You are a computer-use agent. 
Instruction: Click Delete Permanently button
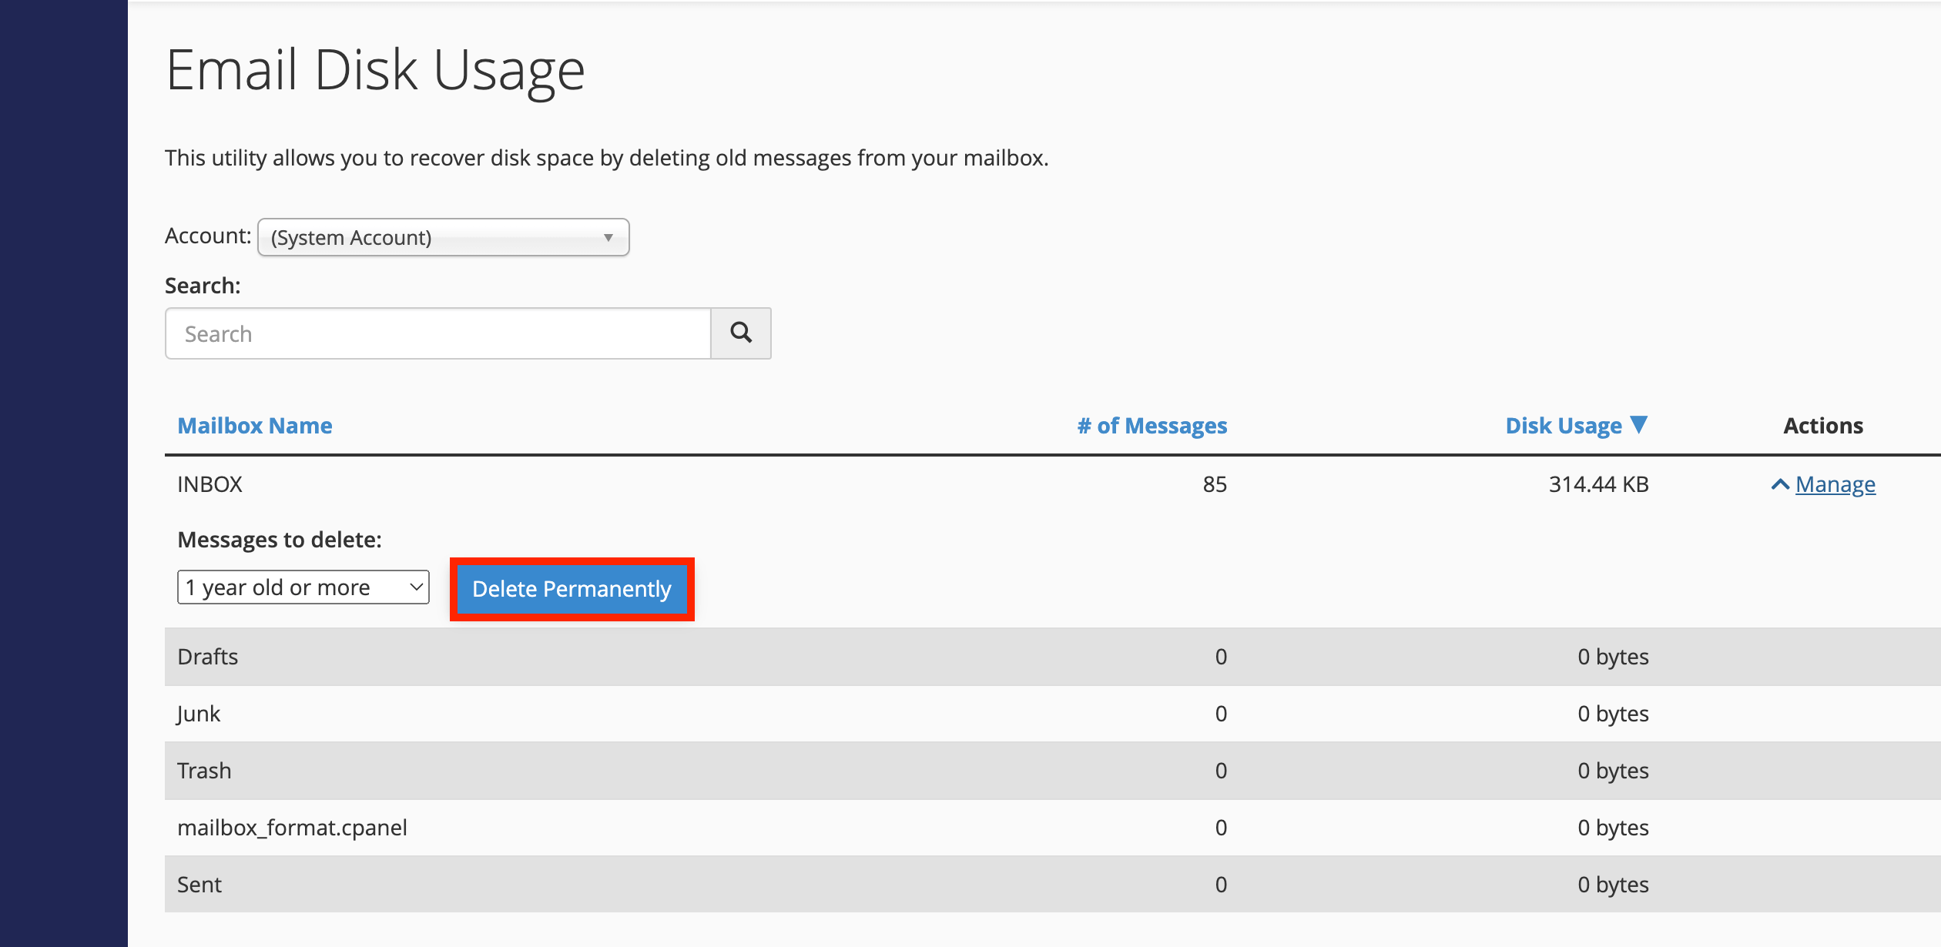pyautogui.click(x=572, y=589)
